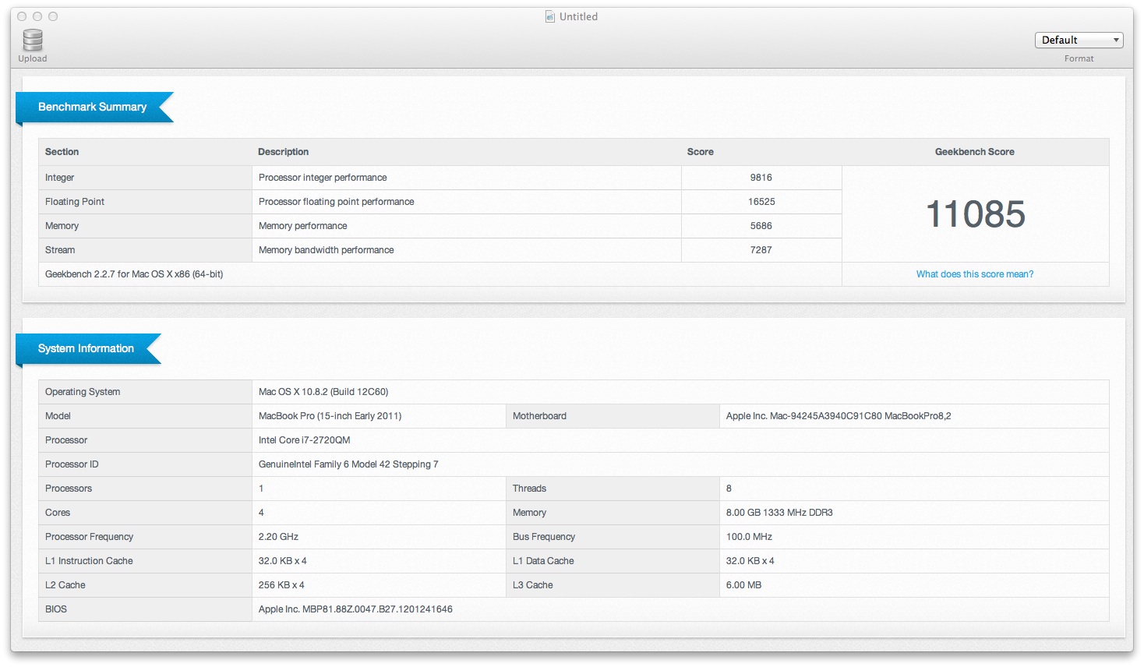The image size is (1144, 667).
Task: Select 'Intel Core i7-2720QM' processor value
Action: point(304,440)
